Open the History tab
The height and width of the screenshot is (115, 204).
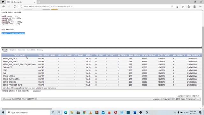[40, 50]
